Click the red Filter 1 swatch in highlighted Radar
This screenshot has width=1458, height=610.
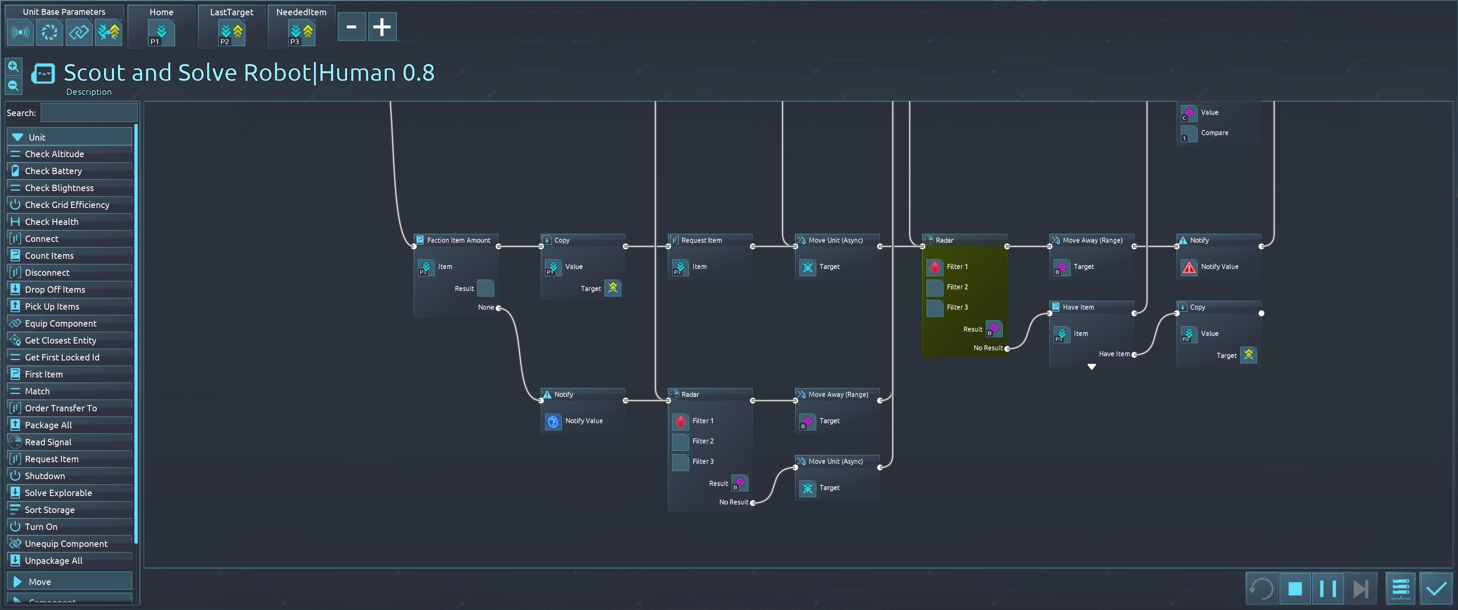click(935, 266)
